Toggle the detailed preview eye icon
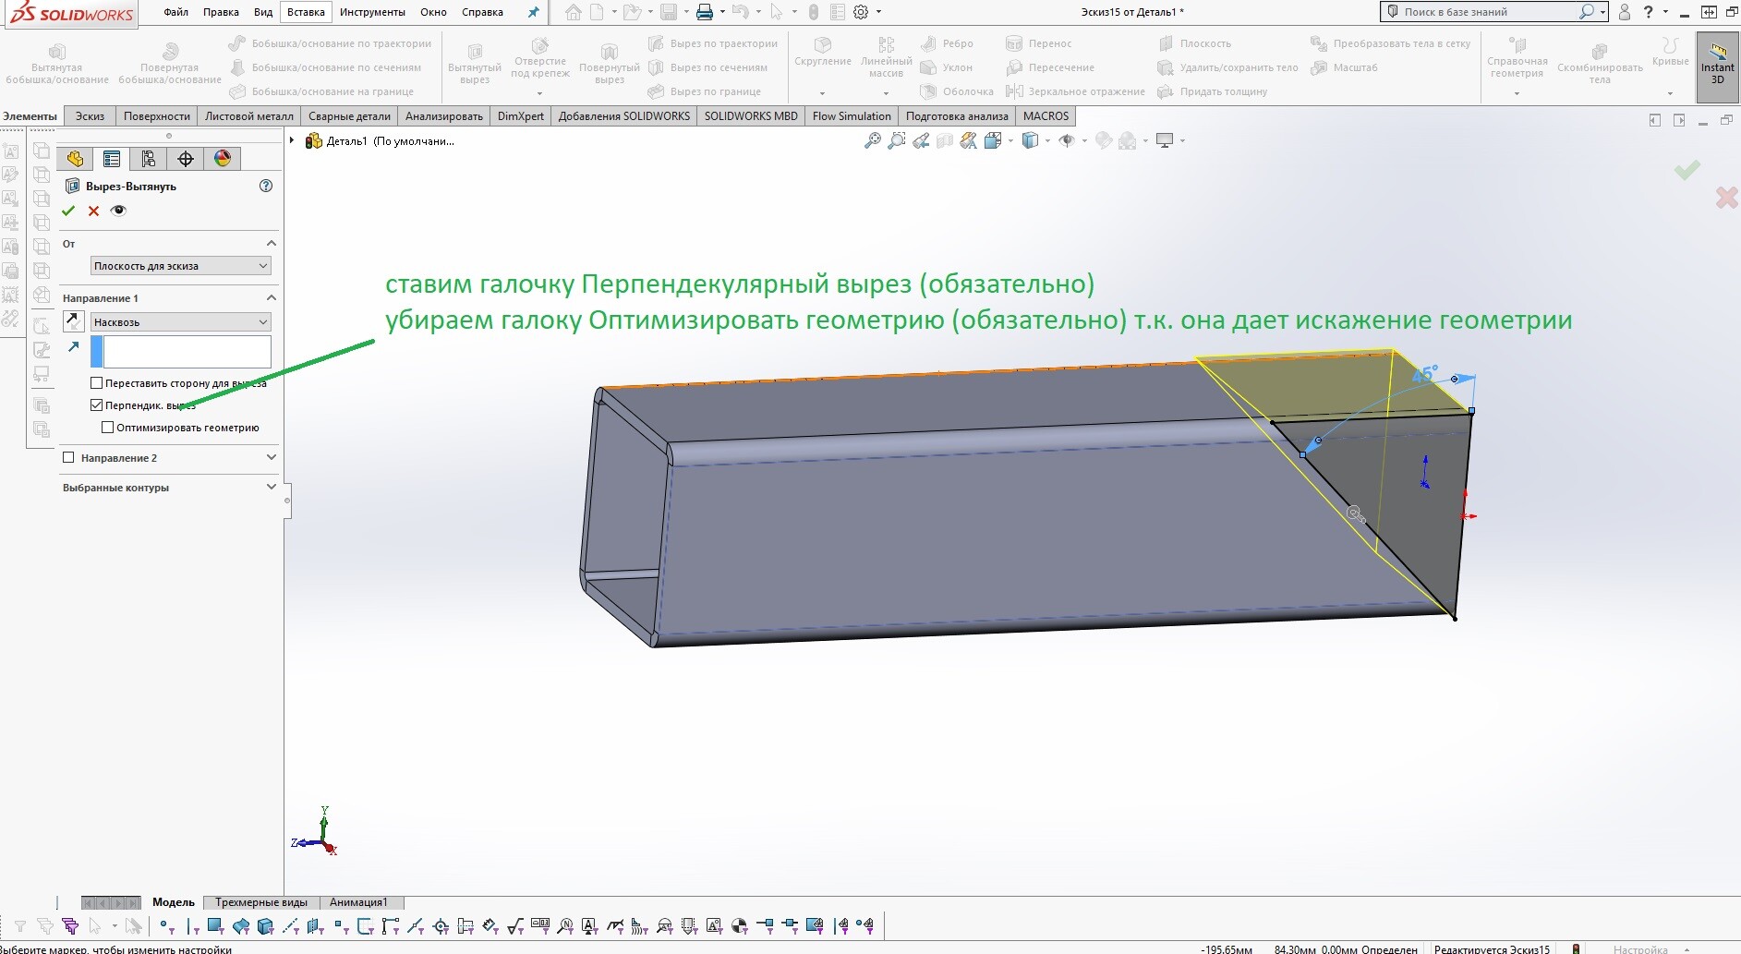 118,211
